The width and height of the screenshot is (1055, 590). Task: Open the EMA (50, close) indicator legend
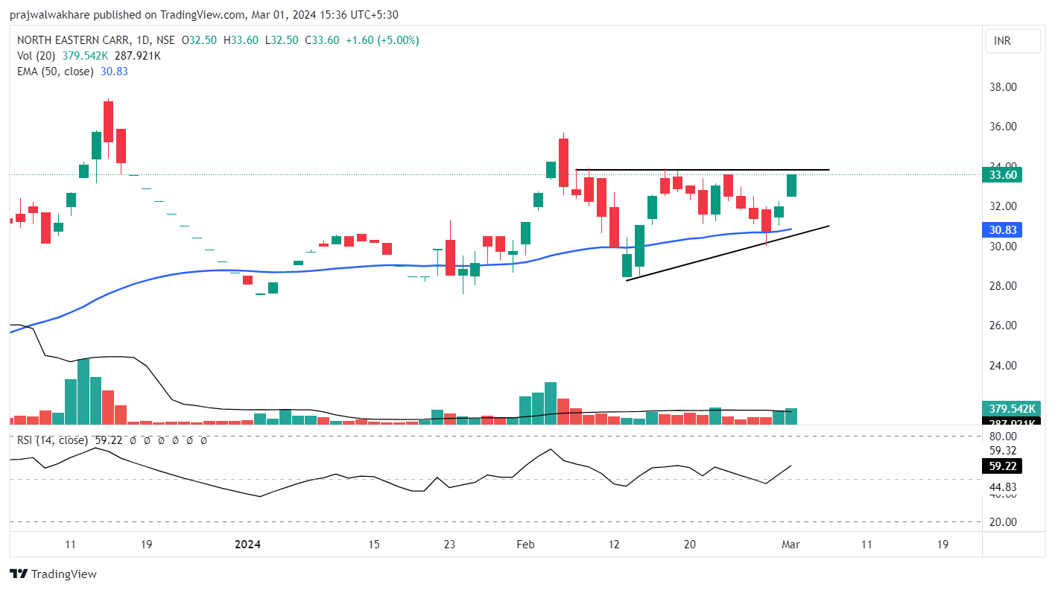pyautogui.click(x=56, y=72)
